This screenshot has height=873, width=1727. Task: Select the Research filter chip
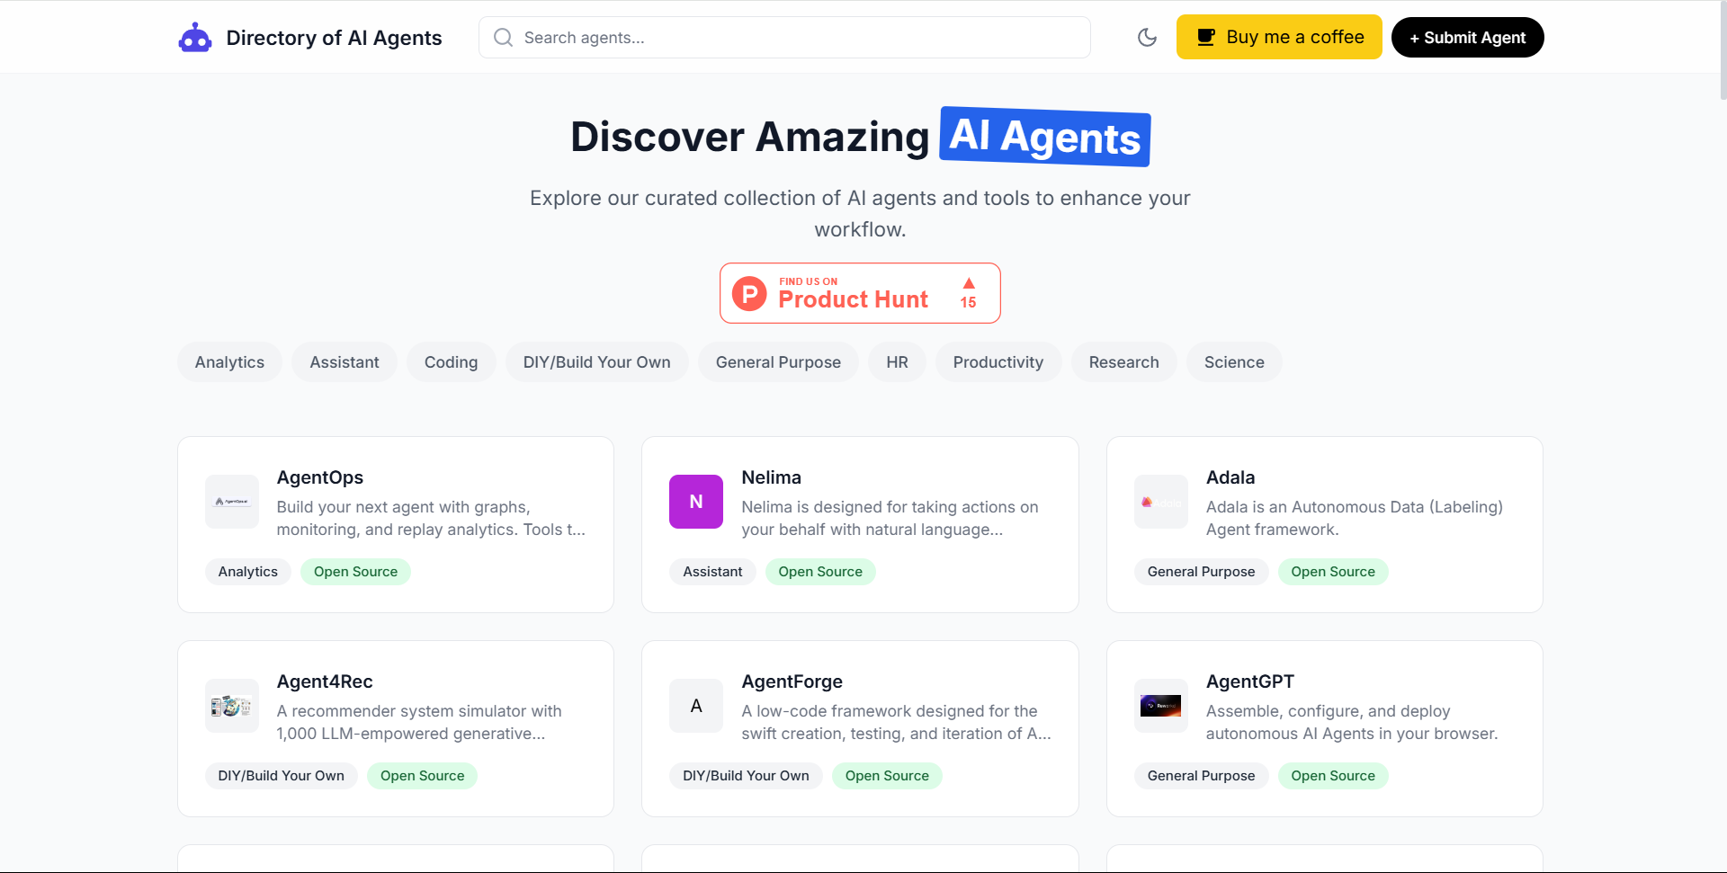1123,362
